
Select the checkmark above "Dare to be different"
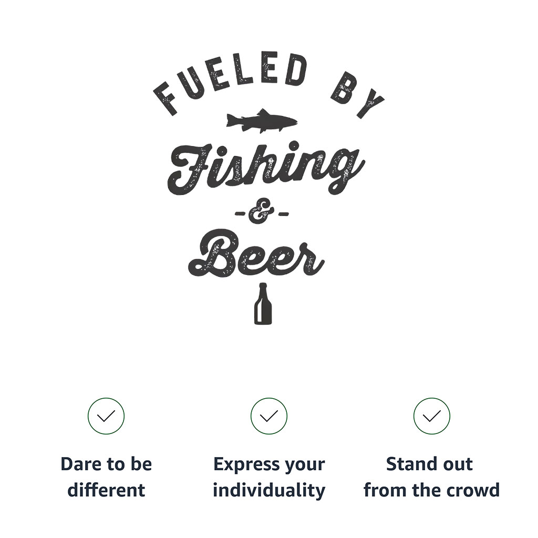(106, 416)
